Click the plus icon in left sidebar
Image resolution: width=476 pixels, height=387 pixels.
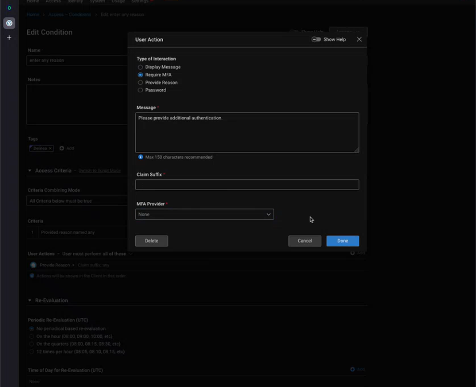9,38
